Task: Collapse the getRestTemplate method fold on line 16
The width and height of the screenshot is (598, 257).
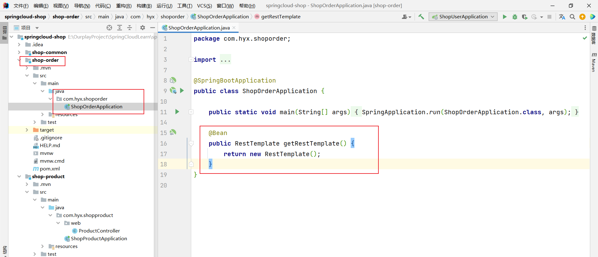Action: click(x=191, y=143)
